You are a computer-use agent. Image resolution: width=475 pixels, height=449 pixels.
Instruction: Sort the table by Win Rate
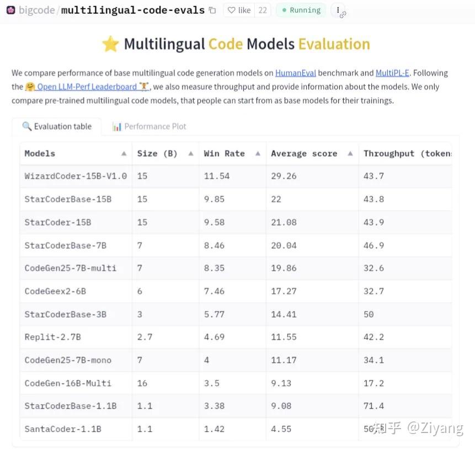(258, 153)
